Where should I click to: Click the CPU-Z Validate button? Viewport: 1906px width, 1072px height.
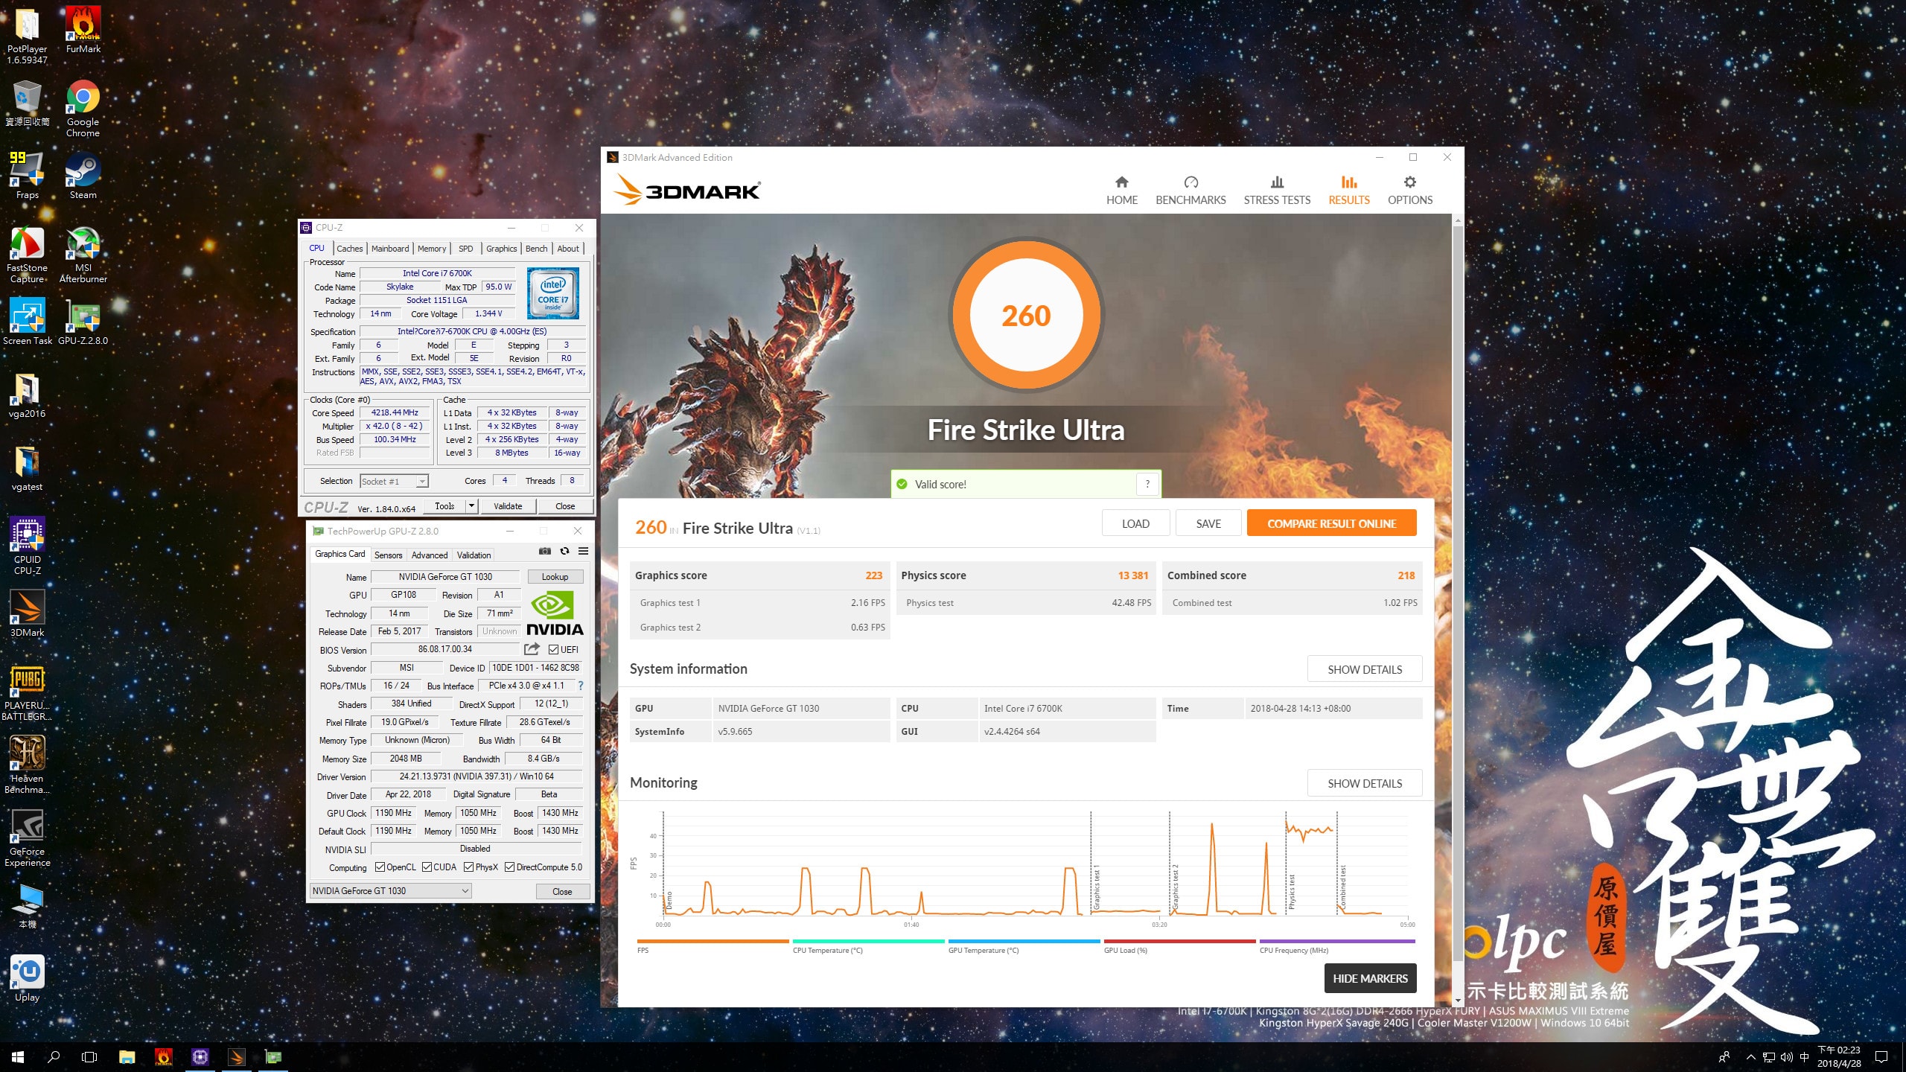pyautogui.click(x=508, y=506)
